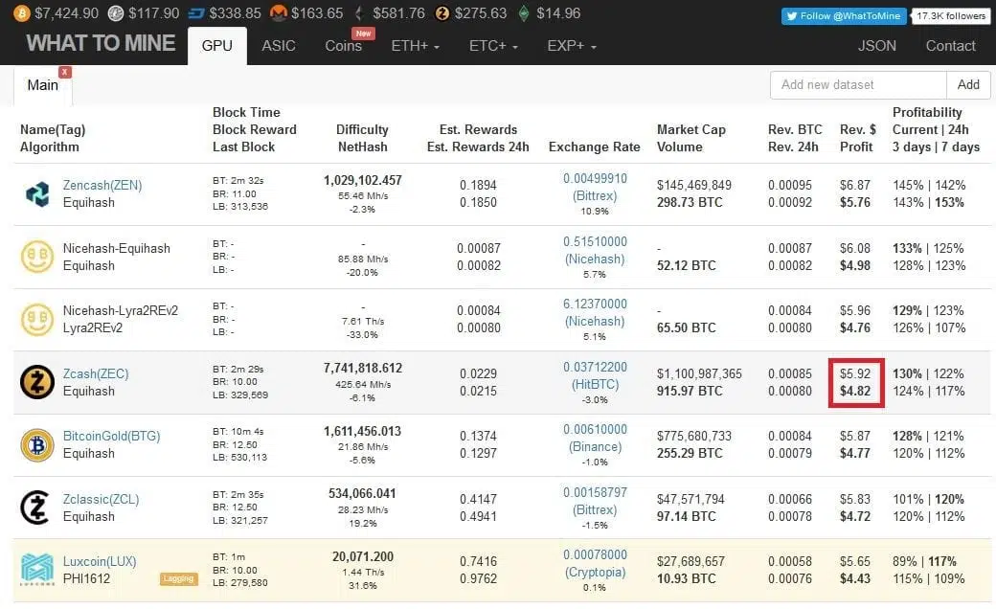Close the Main dataset tab with the red x
The width and height of the screenshot is (996, 609).
coord(65,72)
